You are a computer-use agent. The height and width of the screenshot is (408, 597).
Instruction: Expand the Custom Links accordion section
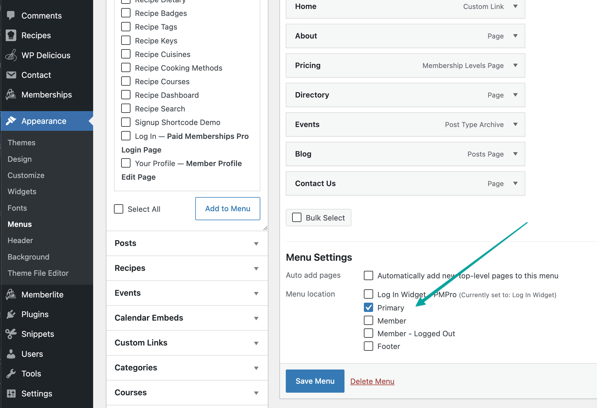(x=187, y=343)
